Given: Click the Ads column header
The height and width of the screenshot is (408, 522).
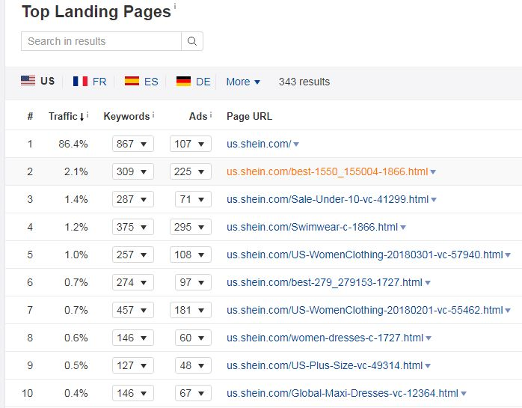Looking at the screenshot, I should (x=198, y=116).
